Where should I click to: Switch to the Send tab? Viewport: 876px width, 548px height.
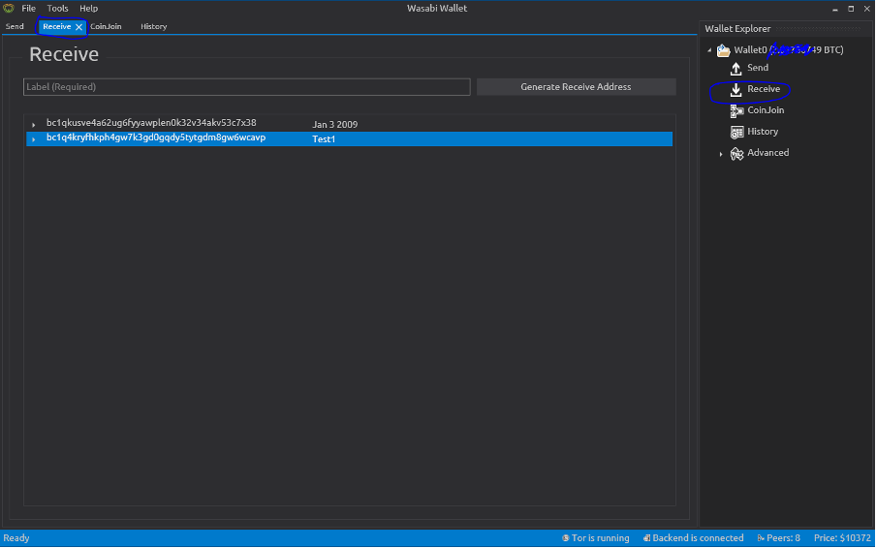(x=15, y=26)
